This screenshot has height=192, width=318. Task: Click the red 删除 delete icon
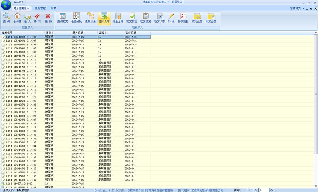[x=48, y=16]
